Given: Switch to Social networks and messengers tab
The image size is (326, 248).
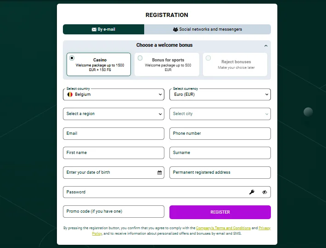Looking at the screenshot, I should click(x=208, y=29).
